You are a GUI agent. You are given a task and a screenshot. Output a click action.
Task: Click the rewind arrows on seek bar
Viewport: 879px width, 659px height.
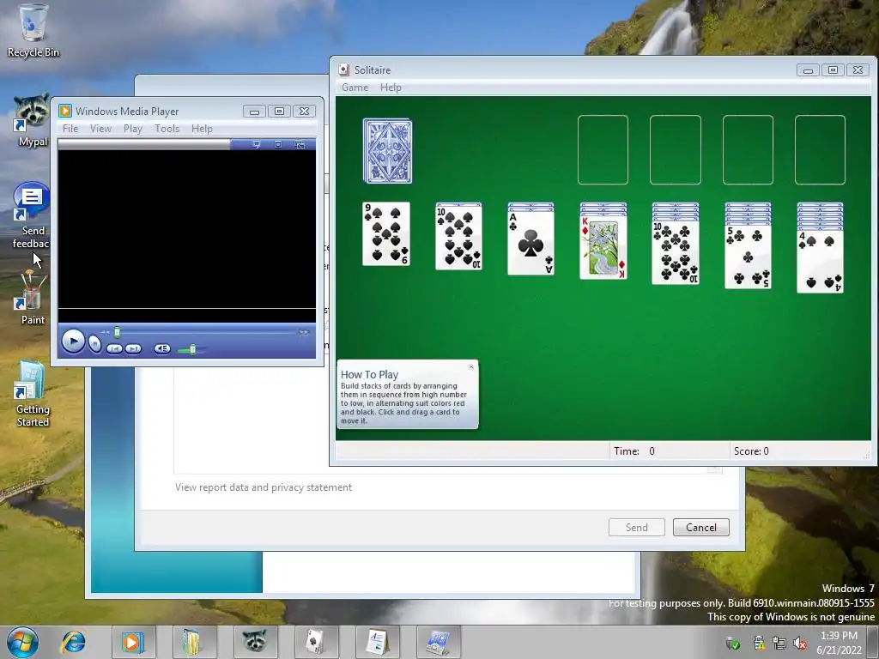(x=106, y=332)
